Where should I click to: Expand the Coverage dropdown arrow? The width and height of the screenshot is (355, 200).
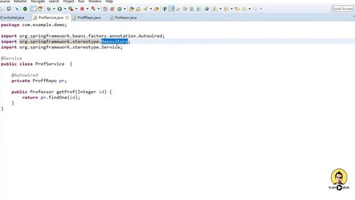[x=76, y=9]
